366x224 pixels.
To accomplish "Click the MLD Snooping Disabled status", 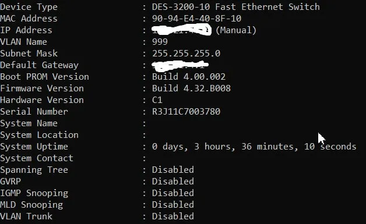I will 173,204.
